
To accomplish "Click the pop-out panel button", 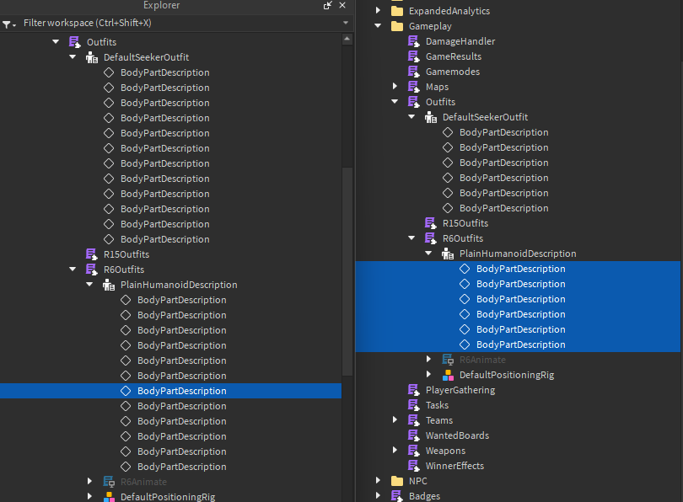I will [327, 6].
